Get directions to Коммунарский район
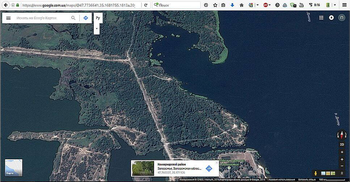The height and width of the screenshot is (182, 350). click(209, 168)
